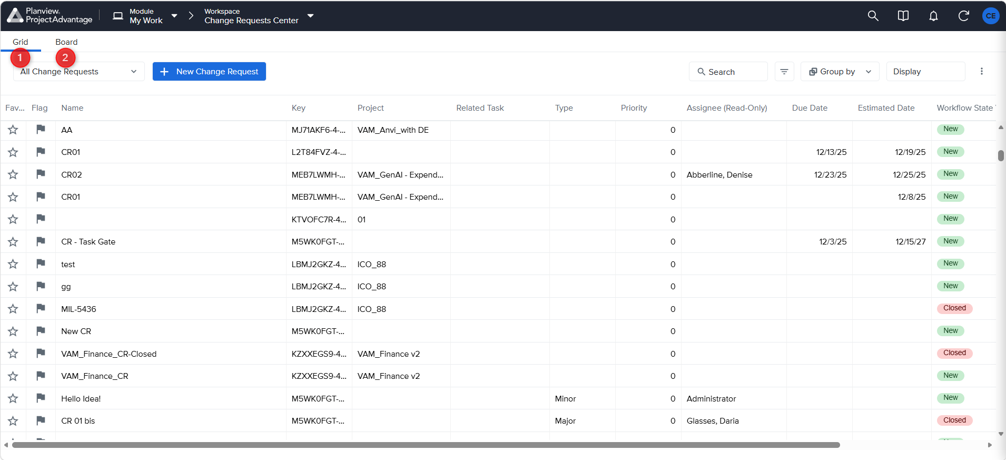The image size is (1006, 460).
Task: Toggle favorite star for AA row
Action: [x=13, y=130]
